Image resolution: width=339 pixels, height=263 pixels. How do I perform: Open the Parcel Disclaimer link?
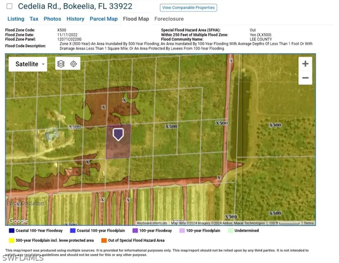[x=25, y=203]
